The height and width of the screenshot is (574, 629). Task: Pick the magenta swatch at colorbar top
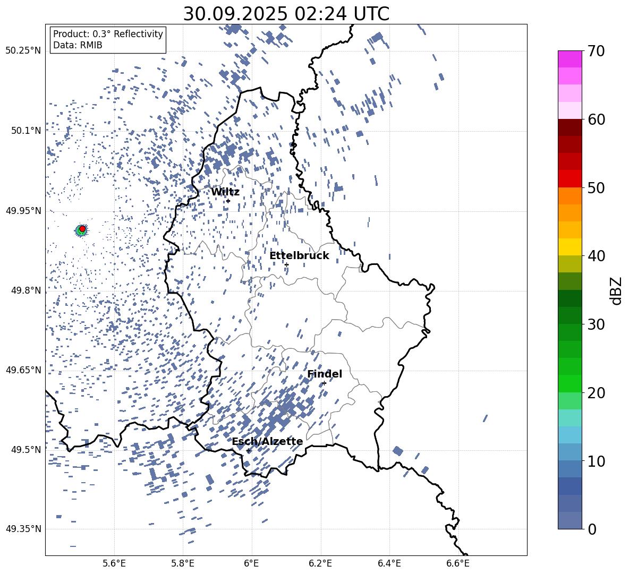coord(570,59)
